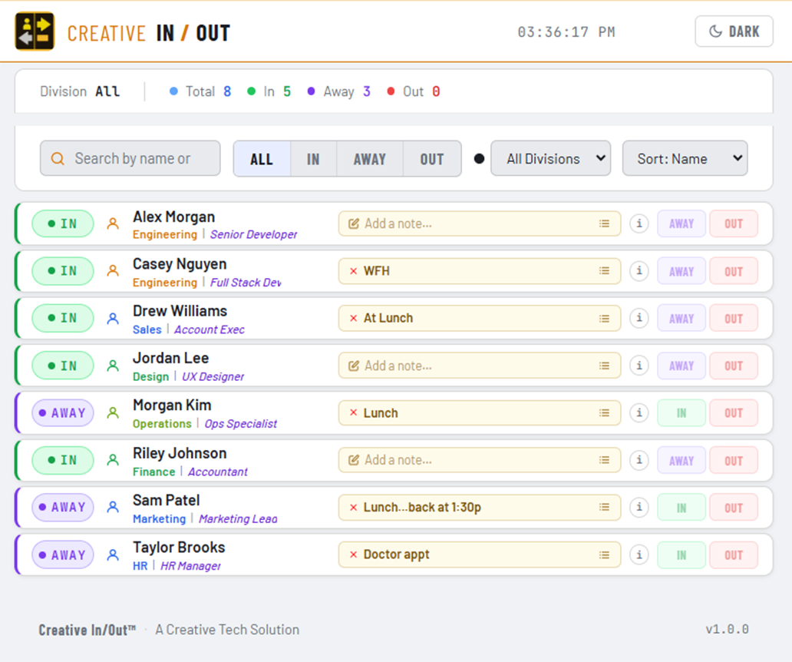Open preset notes list for Morgan Kim
The height and width of the screenshot is (662, 792).
pyautogui.click(x=604, y=413)
